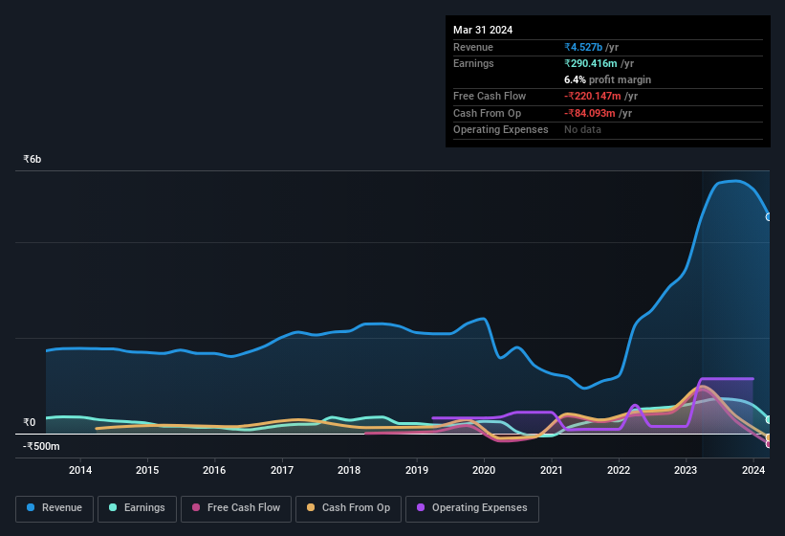Click the 2023 x-axis label
This screenshot has width=785, height=536.
pyautogui.click(x=686, y=470)
